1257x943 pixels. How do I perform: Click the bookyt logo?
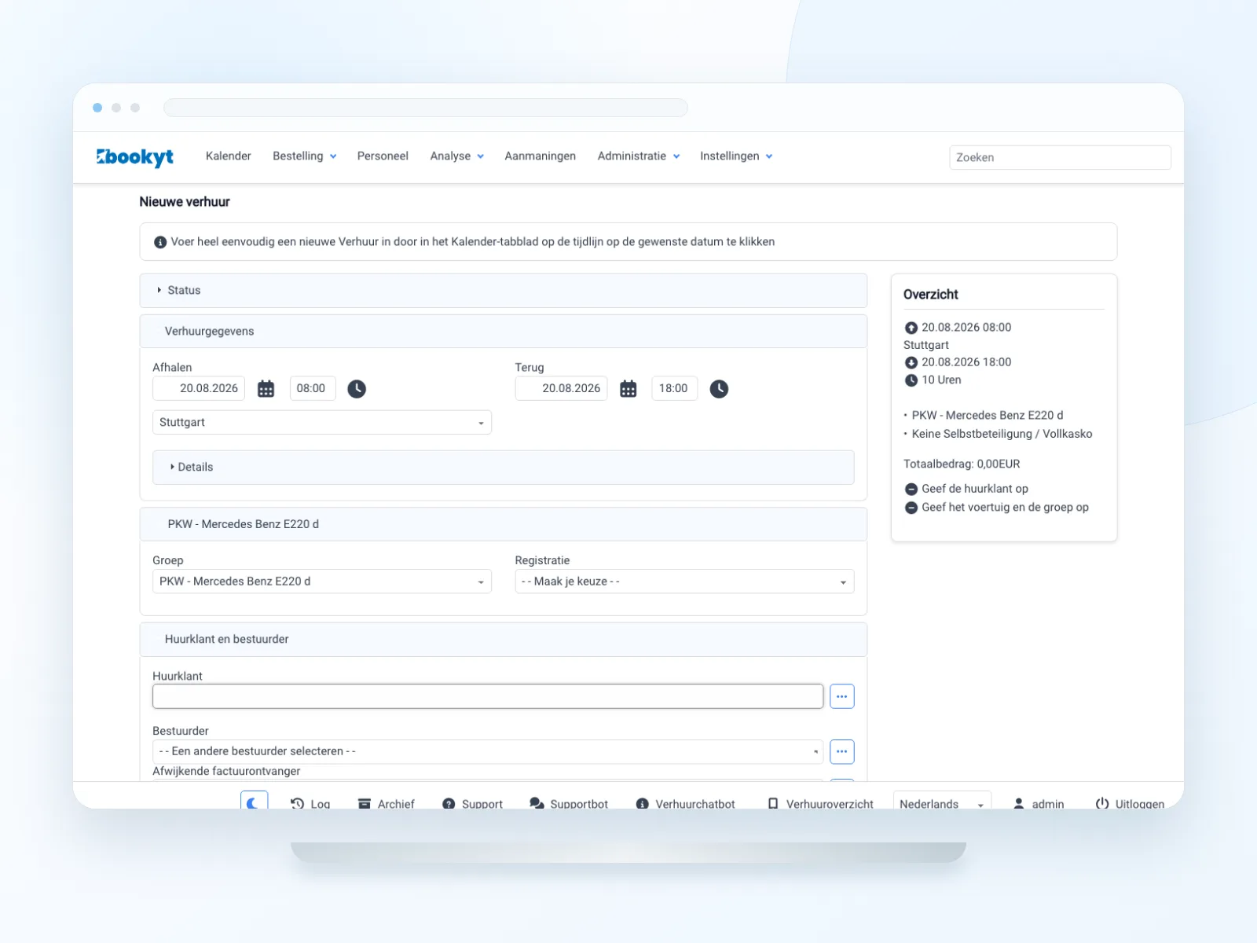click(x=134, y=157)
